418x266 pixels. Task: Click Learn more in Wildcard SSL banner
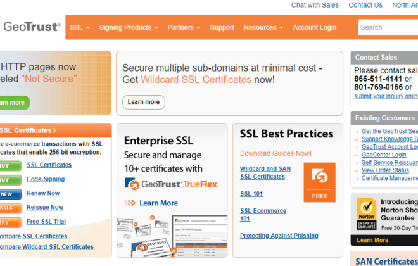tap(144, 102)
